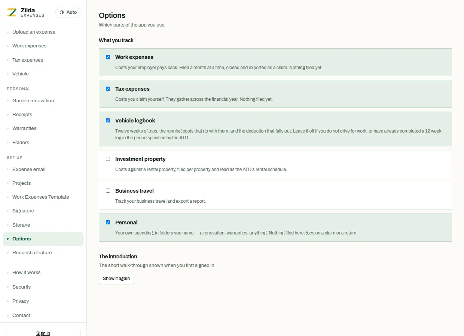This screenshot has width=464, height=336.
Task: Go to Receipts in sidebar
Action: (x=43, y=115)
